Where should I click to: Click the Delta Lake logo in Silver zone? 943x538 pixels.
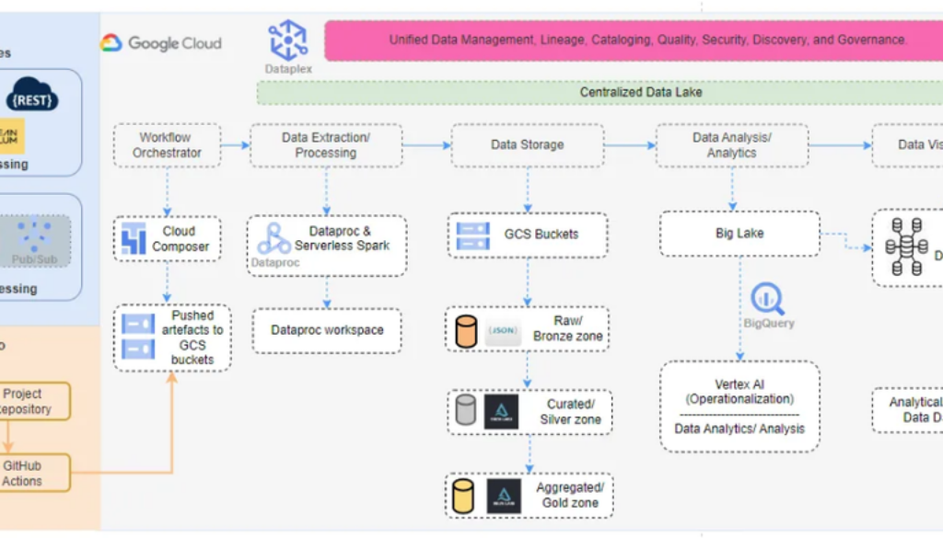click(x=502, y=411)
